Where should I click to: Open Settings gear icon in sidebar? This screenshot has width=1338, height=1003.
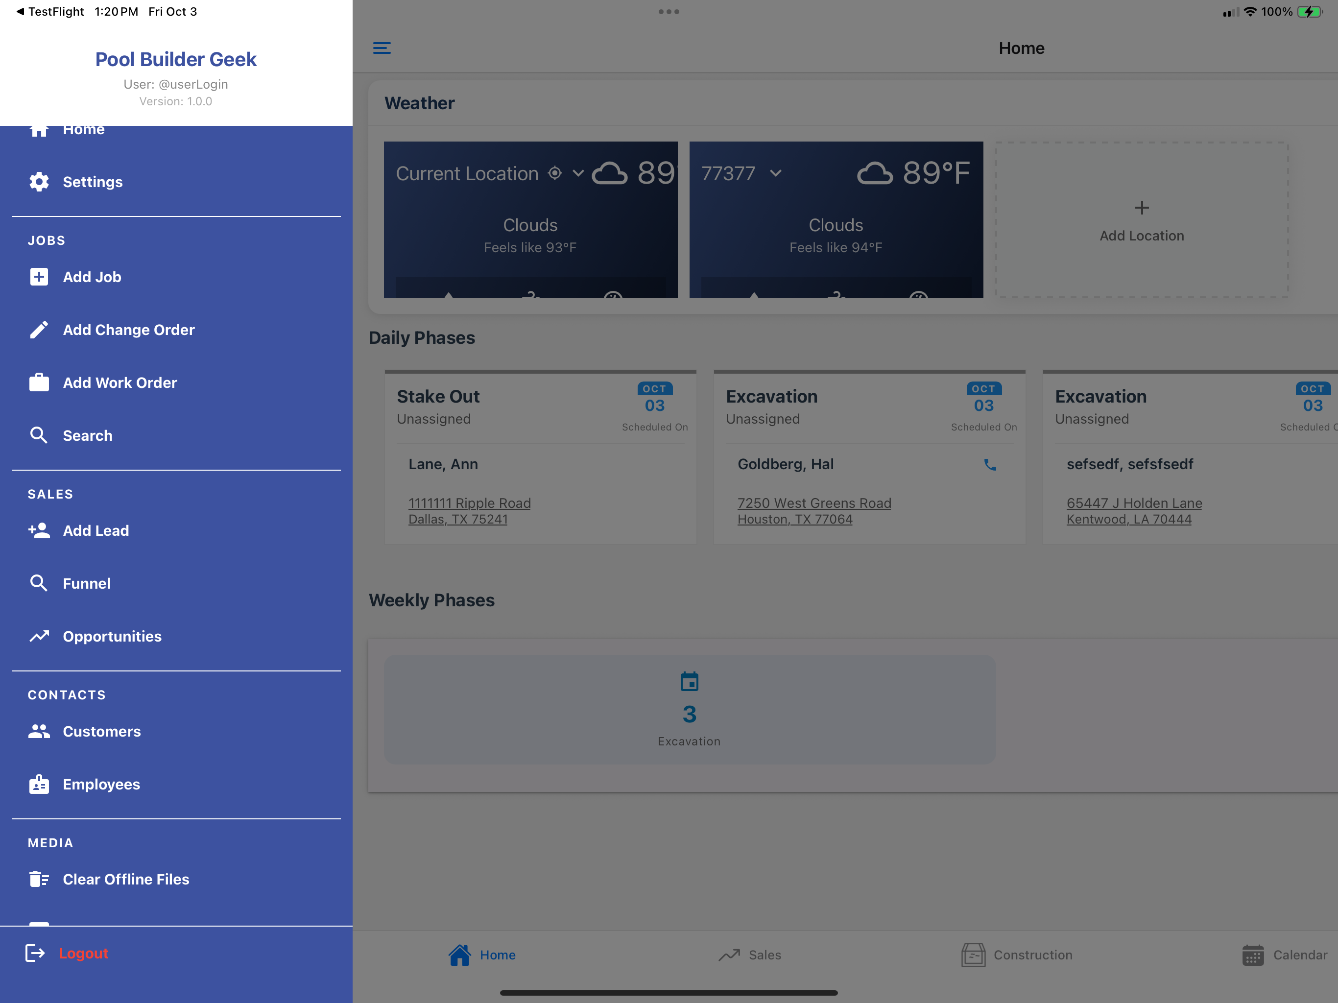click(39, 182)
